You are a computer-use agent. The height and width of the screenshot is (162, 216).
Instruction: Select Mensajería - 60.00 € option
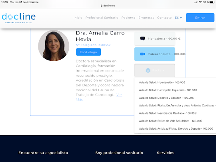[x=155, y=38]
